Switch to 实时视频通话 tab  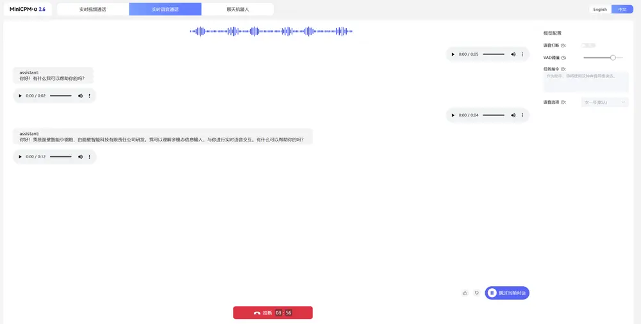(x=93, y=10)
